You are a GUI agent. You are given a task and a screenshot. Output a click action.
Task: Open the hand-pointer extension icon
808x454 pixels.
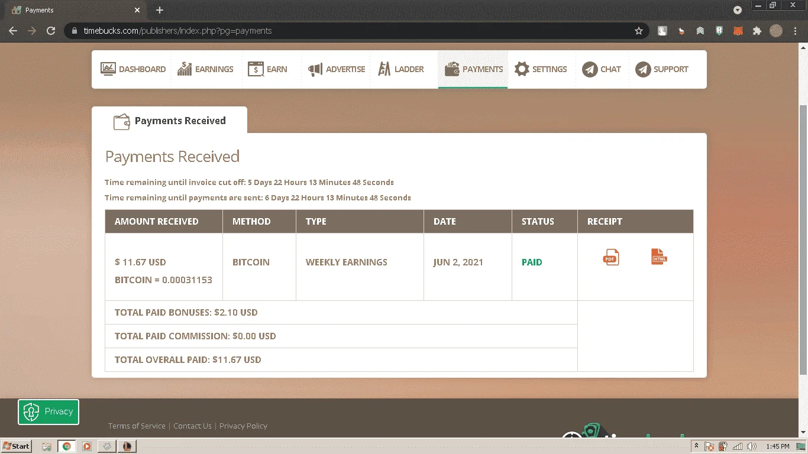click(x=662, y=31)
